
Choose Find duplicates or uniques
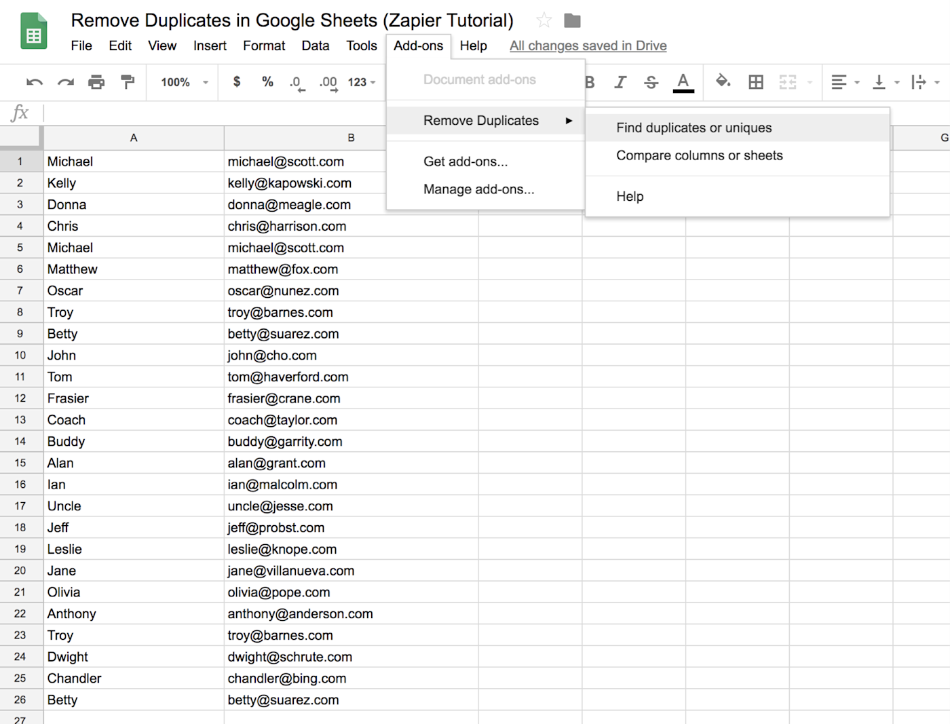(738, 128)
